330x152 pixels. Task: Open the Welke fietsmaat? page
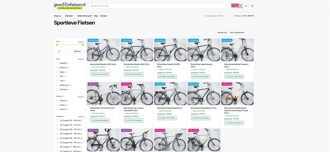coord(85,16)
